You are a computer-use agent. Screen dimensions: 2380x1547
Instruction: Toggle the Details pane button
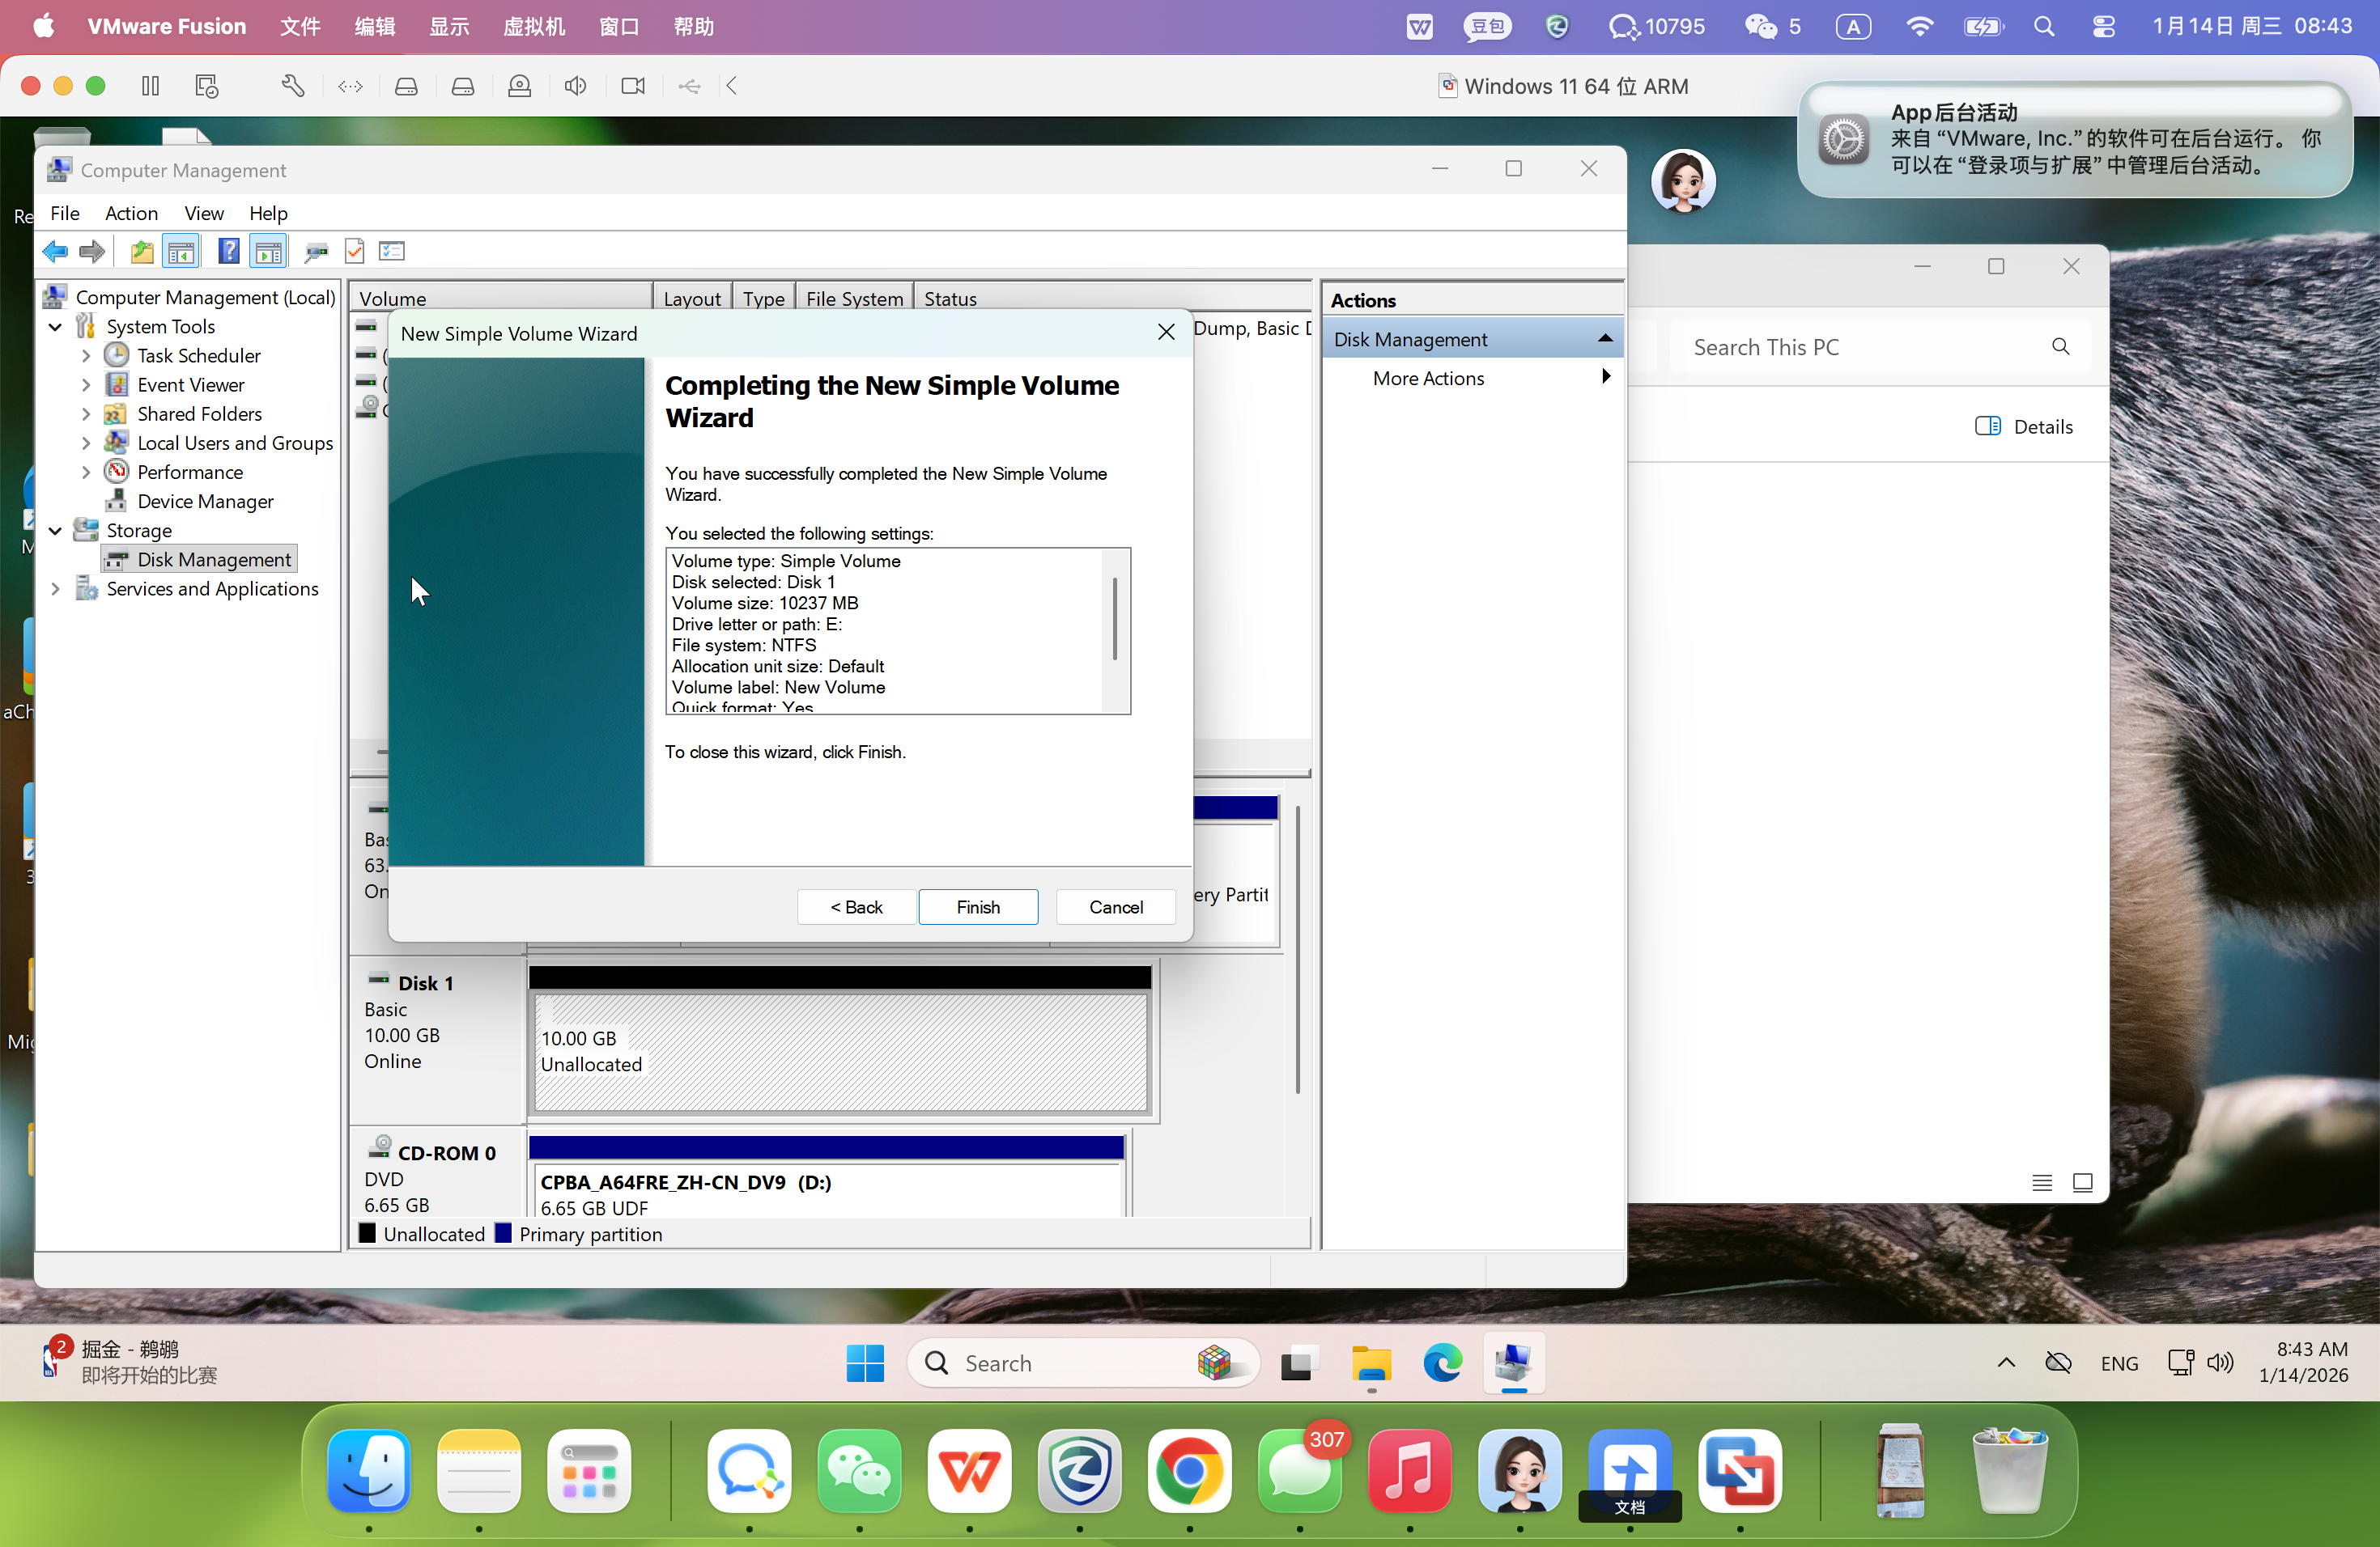coord(2024,426)
